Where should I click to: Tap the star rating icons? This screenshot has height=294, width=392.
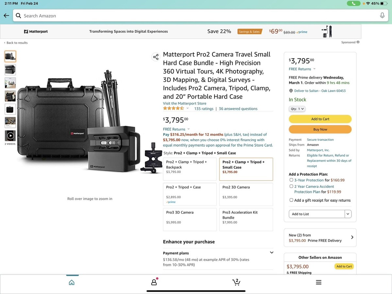[x=173, y=108]
